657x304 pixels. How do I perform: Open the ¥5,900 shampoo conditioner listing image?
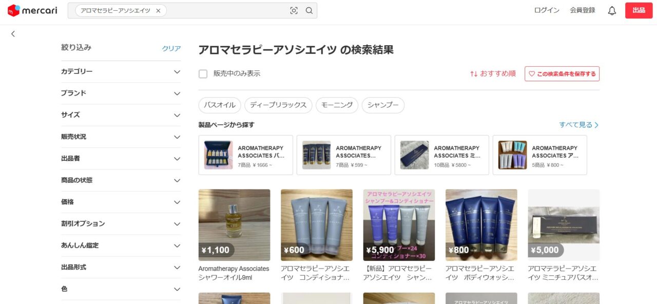pos(399,225)
